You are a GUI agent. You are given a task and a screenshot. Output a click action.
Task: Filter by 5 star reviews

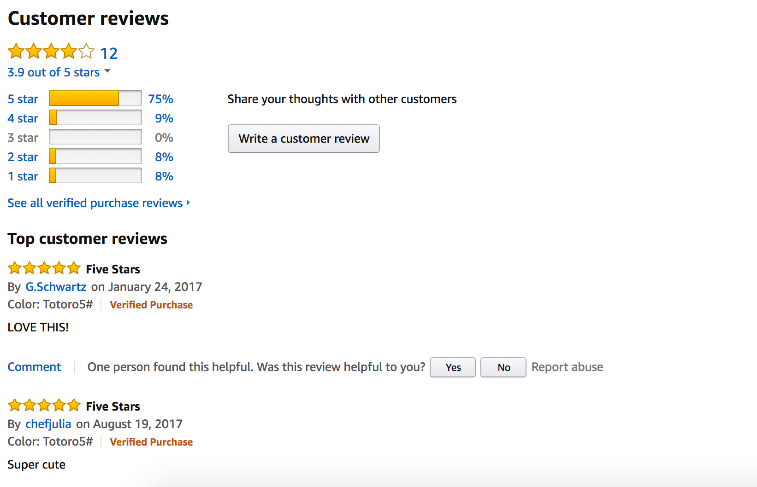click(23, 99)
